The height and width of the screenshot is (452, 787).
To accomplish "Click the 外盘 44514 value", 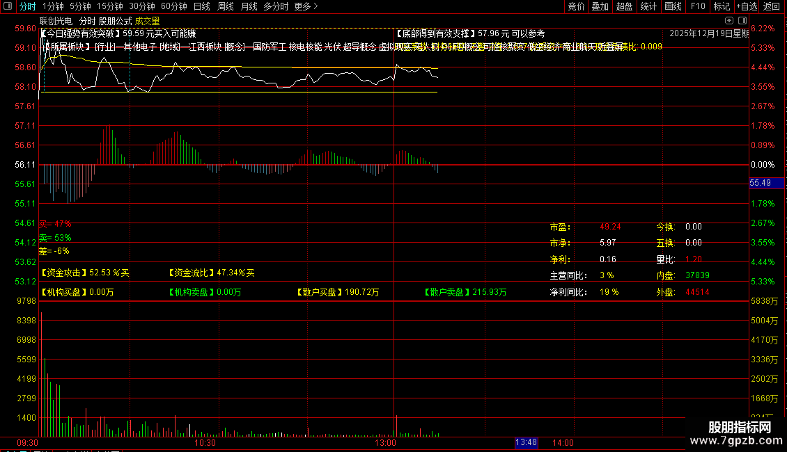I will point(697,291).
